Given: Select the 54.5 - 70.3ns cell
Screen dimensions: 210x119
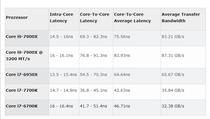Looking at the screenshot, I should coord(96,76).
